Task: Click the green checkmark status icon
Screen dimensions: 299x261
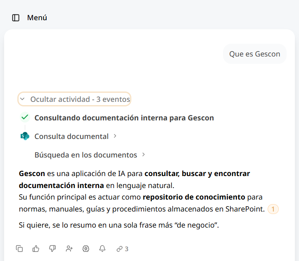Action: (x=25, y=117)
